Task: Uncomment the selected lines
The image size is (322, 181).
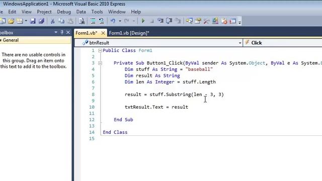Action: (102, 21)
